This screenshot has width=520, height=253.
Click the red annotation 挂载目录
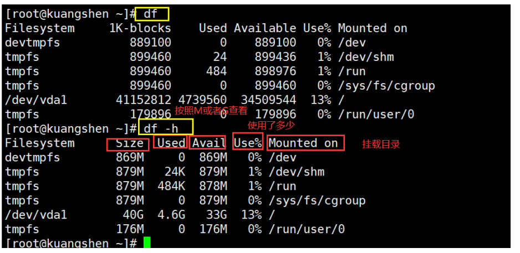coord(381,144)
